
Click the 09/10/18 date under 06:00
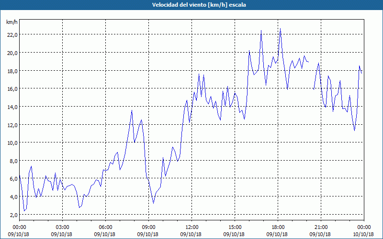coord(105,234)
